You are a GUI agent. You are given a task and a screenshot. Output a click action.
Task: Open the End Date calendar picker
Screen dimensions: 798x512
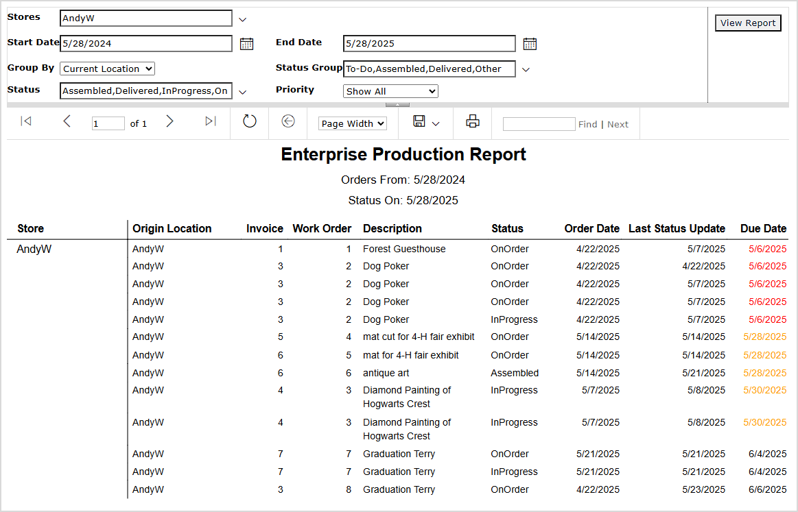pyautogui.click(x=530, y=43)
